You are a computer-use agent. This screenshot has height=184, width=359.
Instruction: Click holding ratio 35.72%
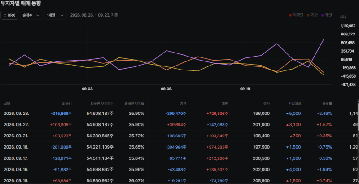coord(136,136)
